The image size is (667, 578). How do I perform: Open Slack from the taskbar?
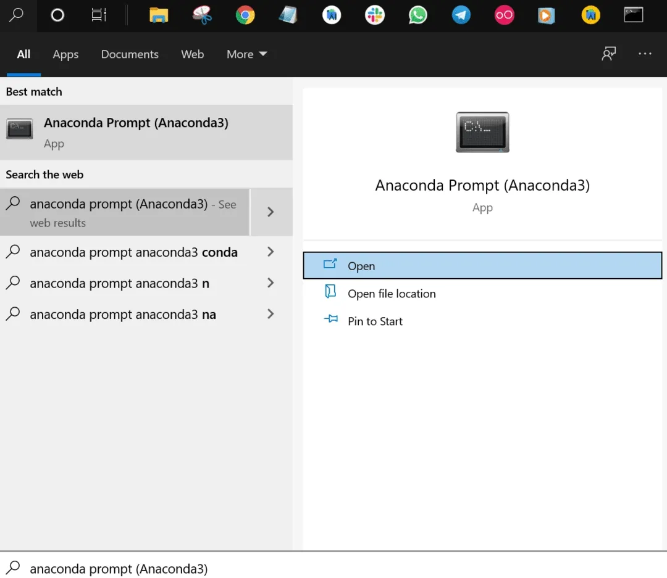pyautogui.click(x=375, y=15)
